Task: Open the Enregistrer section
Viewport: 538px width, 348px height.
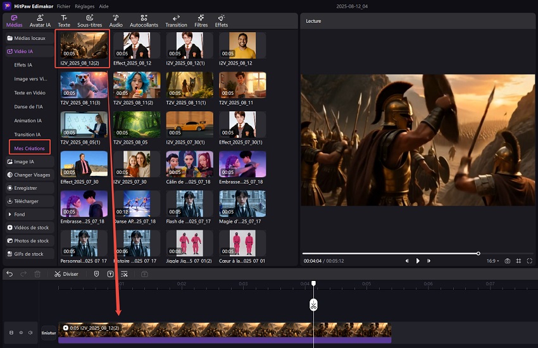Action: [30, 188]
